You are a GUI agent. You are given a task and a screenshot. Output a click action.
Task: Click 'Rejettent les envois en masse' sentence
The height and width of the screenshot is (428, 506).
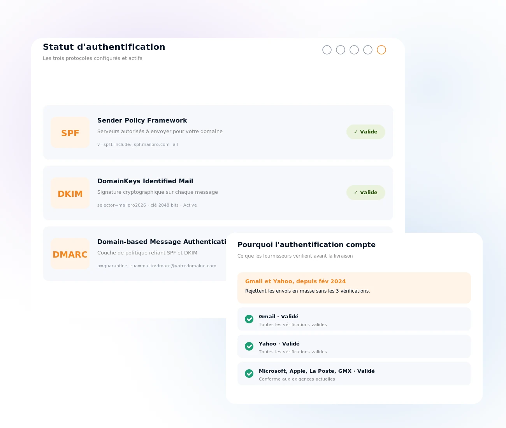pyautogui.click(x=307, y=291)
